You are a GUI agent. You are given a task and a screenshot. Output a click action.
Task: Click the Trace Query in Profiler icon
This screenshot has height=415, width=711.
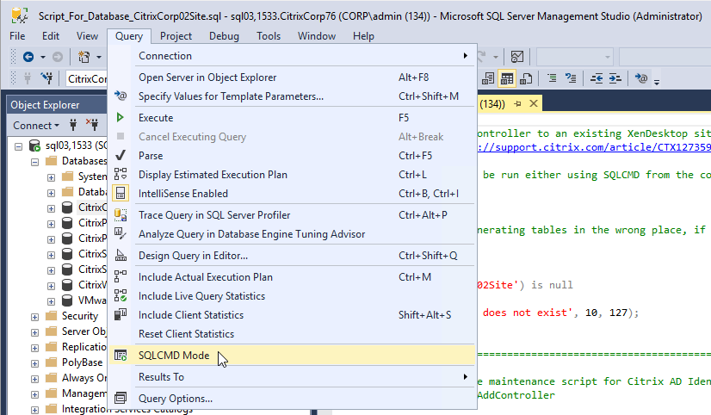coord(121,215)
